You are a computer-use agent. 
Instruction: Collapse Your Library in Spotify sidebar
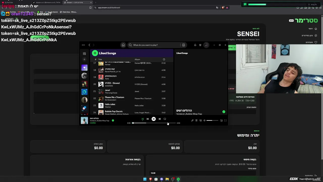point(84,53)
